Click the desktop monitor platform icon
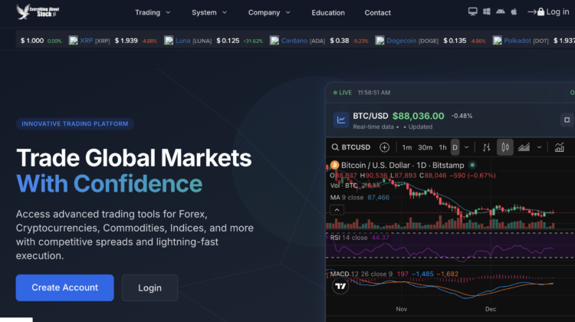Viewport: 575px width, 322px height. click(x=473, y=11)
